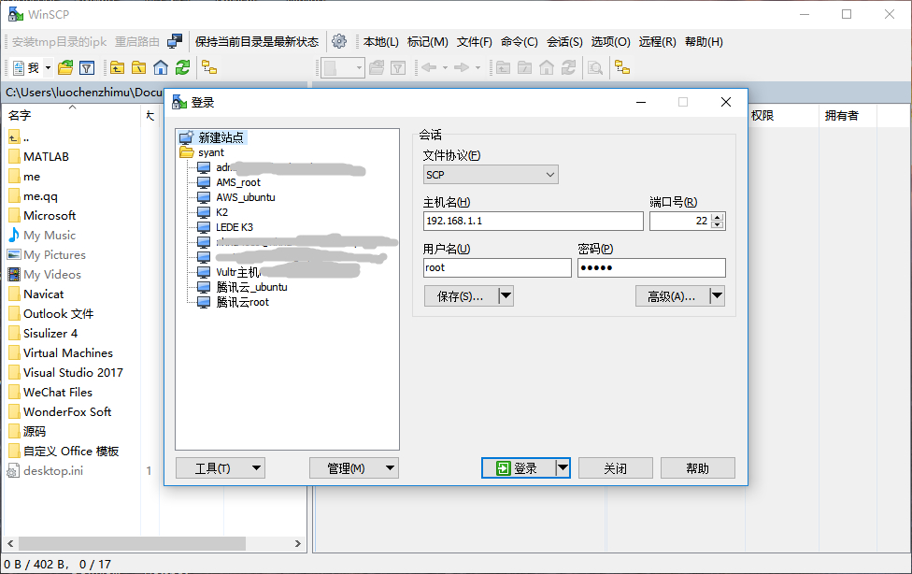
Task: Click the remote panel filter icon
Action: [x=398, y=68]
